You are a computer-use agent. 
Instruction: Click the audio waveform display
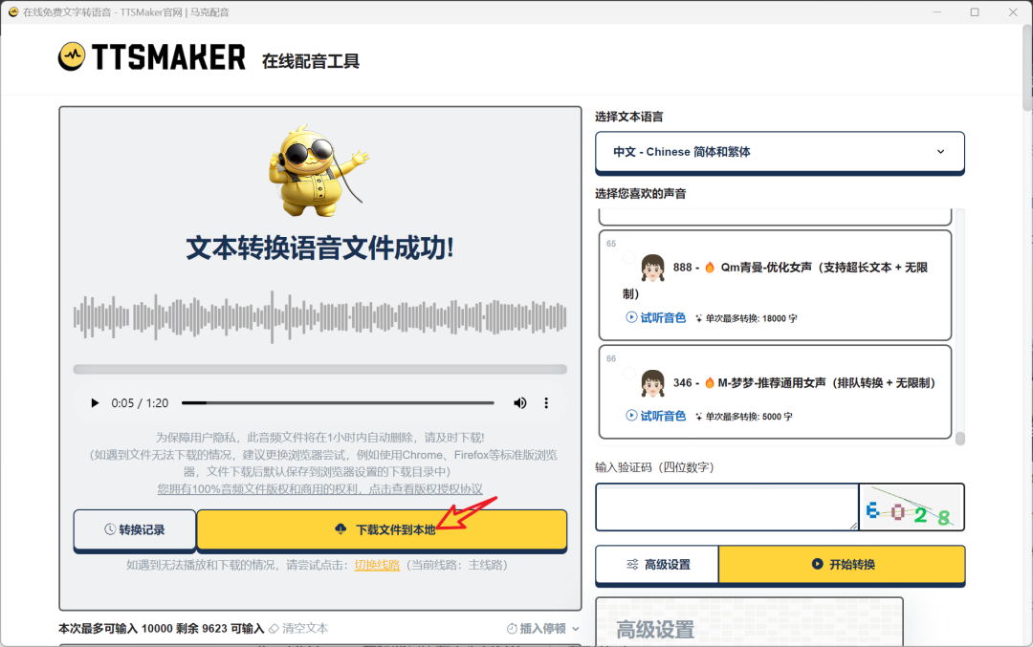320,317
